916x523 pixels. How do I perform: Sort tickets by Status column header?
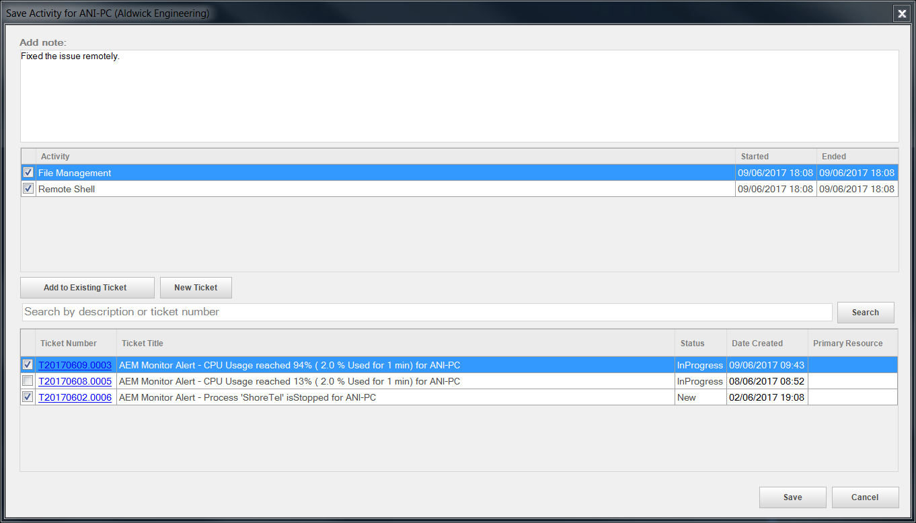701,344
